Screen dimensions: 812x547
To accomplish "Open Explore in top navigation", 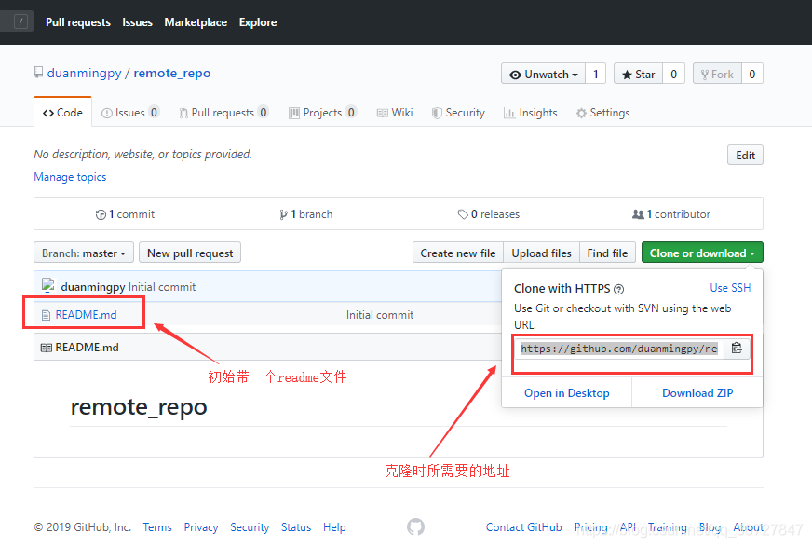I will tap(257, 22).
